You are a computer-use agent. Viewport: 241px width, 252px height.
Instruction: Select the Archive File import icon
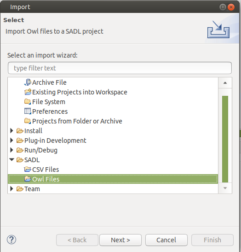click(x=28, y=82)
